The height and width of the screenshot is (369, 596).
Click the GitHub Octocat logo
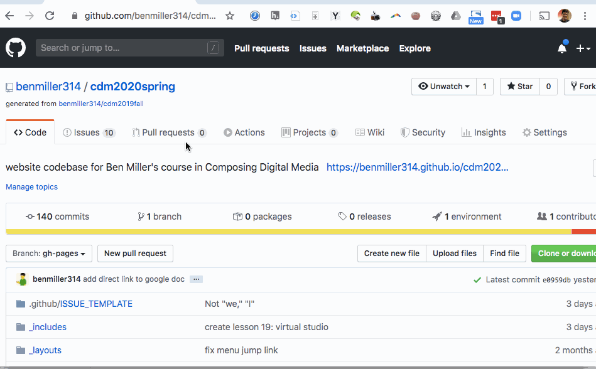pyautogui.click(x=16, y=48)
